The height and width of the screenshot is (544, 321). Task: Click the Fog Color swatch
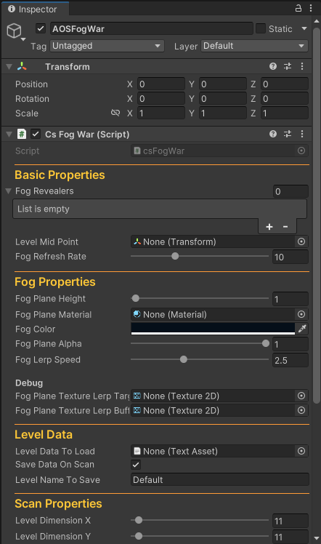point(213,329)
